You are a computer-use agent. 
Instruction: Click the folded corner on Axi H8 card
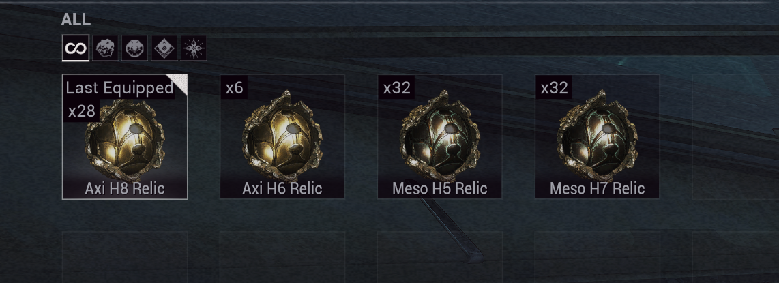pyautogui.click(x=178, y=83)
